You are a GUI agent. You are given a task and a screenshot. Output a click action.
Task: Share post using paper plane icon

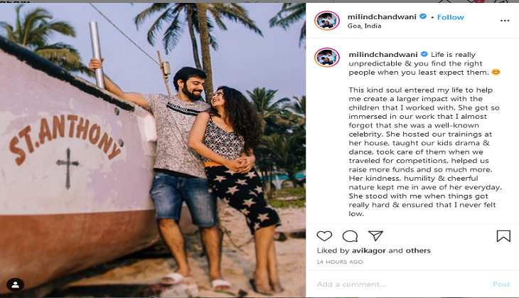[x=375, y=235]
